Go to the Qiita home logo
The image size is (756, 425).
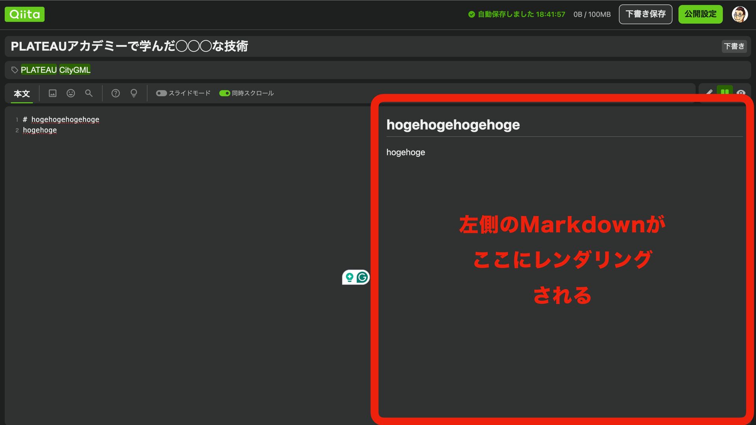[x=24, y=15]
